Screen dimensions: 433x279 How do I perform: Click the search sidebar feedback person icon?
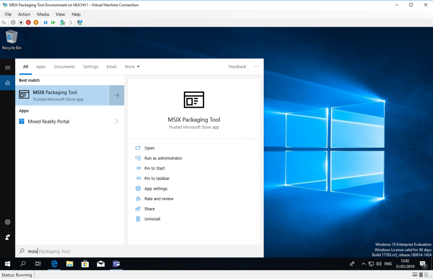pyautogui.click(x=8, y=237)
